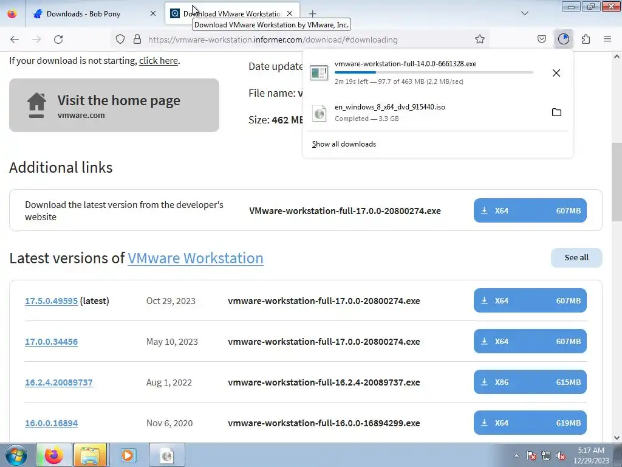Screen dimensions: 622x467
Task: Click the vmware exe file icon in downloads
Action: [319, 73]
